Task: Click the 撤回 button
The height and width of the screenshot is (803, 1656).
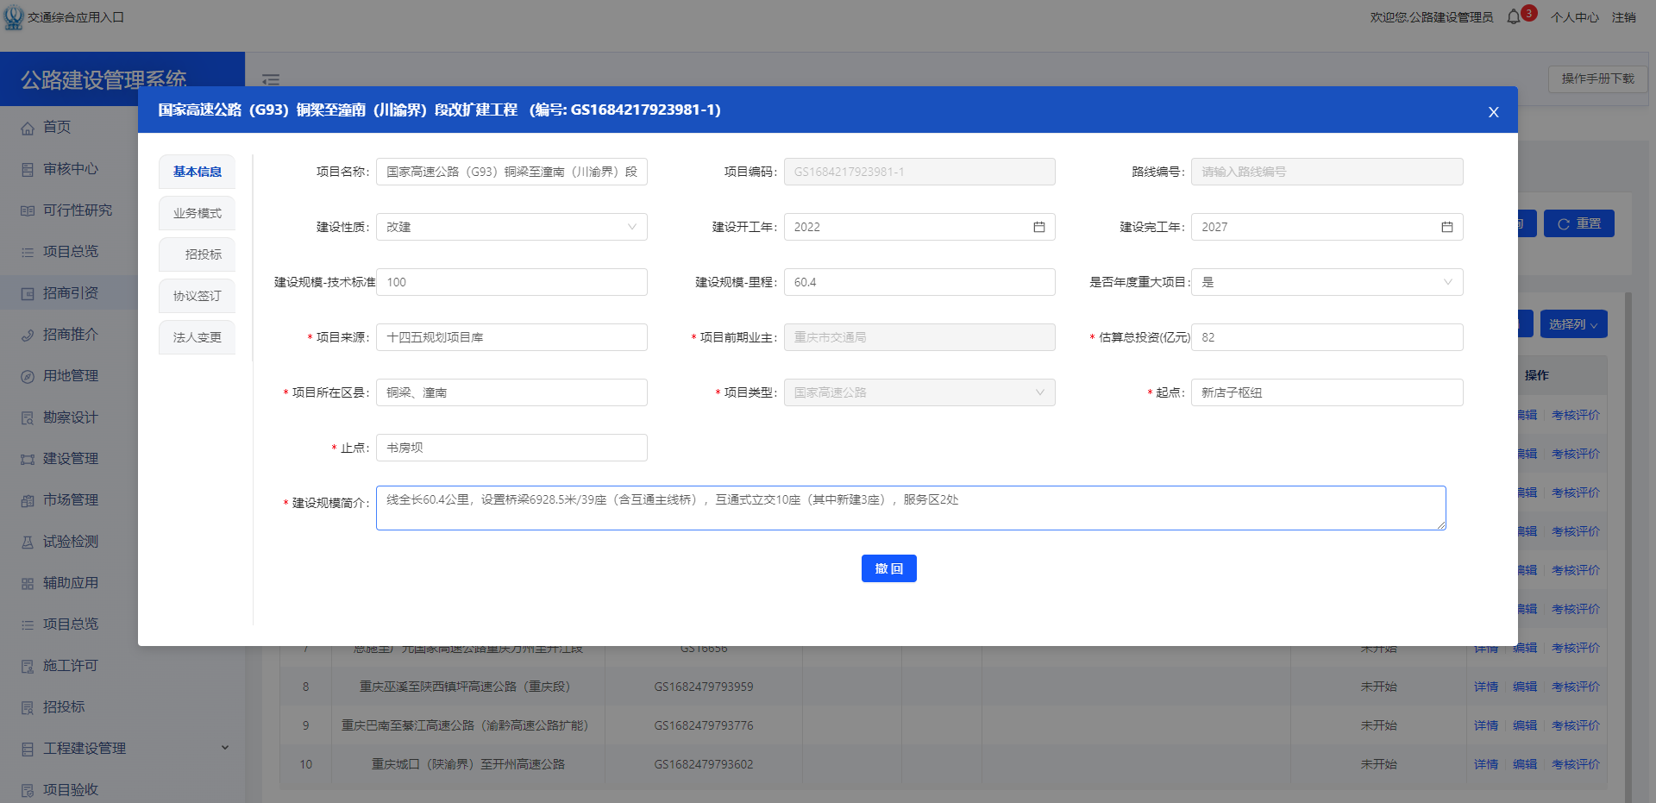Action: (x=888, y=568)
